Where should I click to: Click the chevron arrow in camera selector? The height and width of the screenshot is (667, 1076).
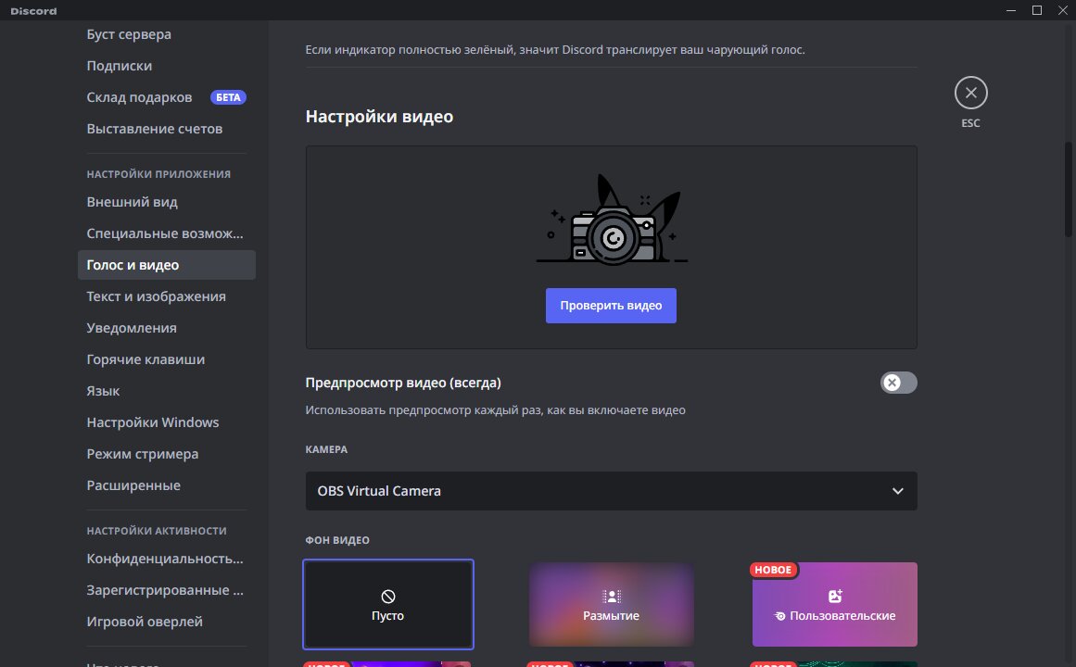[897, 491]
